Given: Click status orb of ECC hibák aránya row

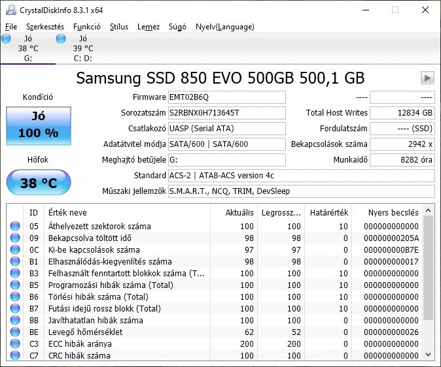Looking at the screenshot, I should pyautogui.click(x=15, y=344).
